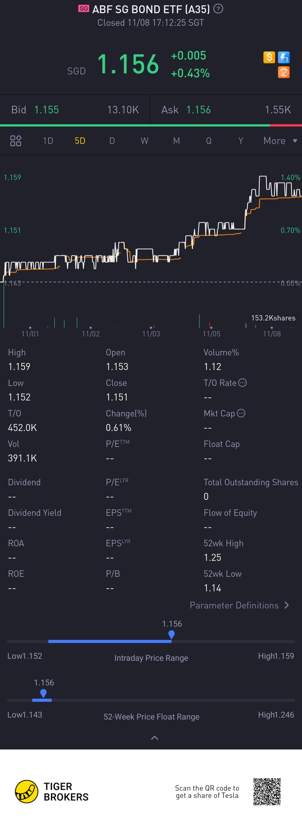Tap the Mkt Cap info icon
The image size is (302, 834).
point(241,413)
